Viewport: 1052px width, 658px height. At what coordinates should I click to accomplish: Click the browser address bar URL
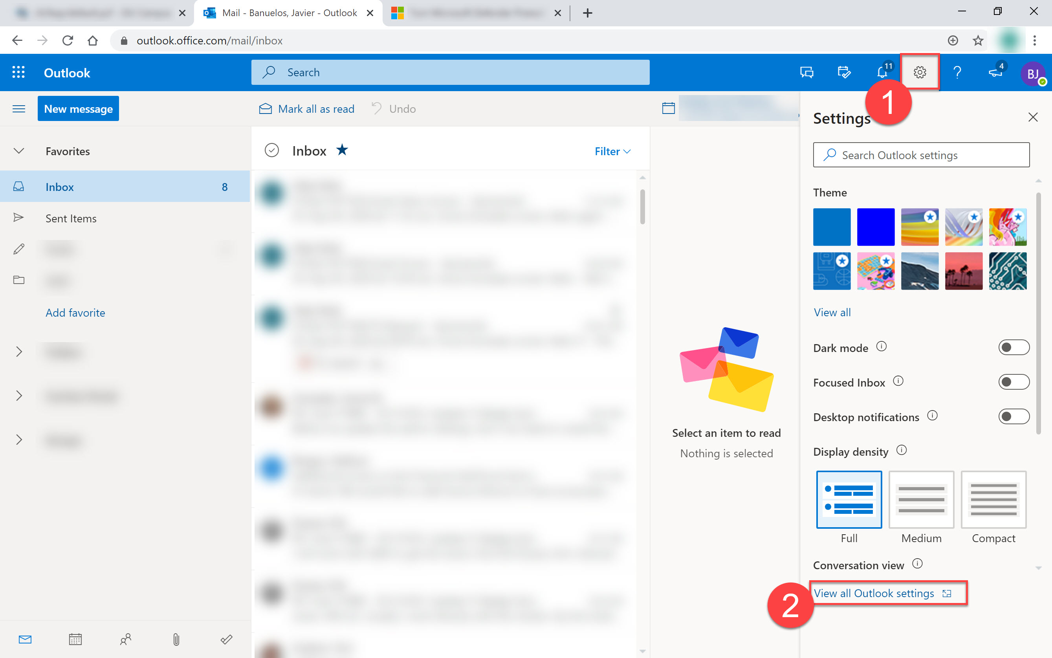coord(209,40)
